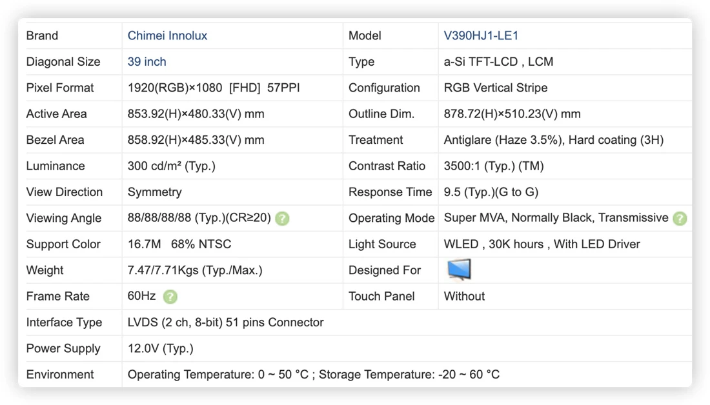Image resolution: width=710 pixels, height=405 pixels.
Task: Click the 300 cd/m² luminance value
Action: click(x=171, y=166)
